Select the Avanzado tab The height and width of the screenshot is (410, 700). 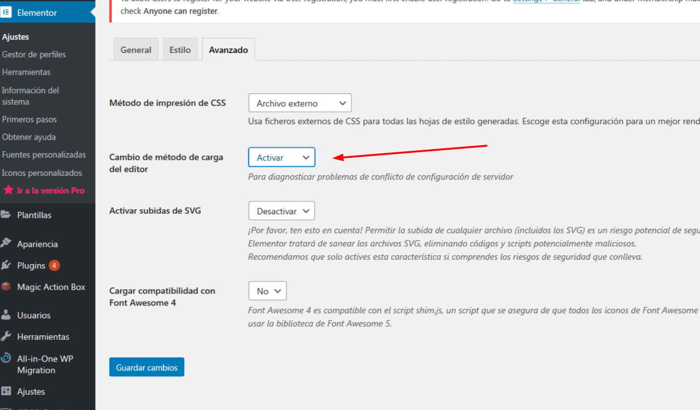(228, 49)
